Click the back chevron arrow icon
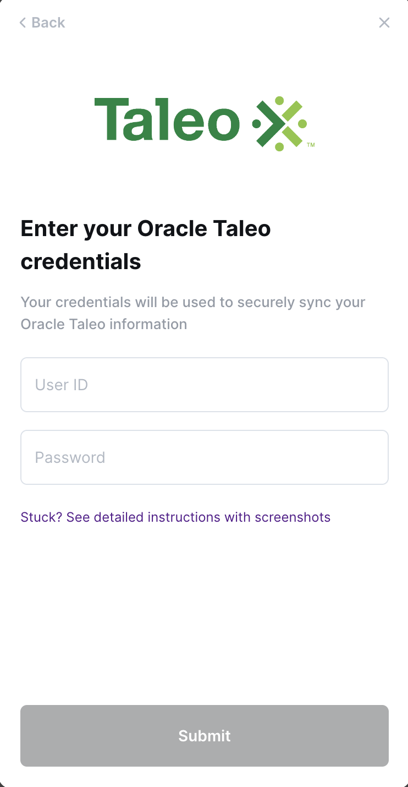The width and height of the screenshot is (408, 787). tap(23, 23)
